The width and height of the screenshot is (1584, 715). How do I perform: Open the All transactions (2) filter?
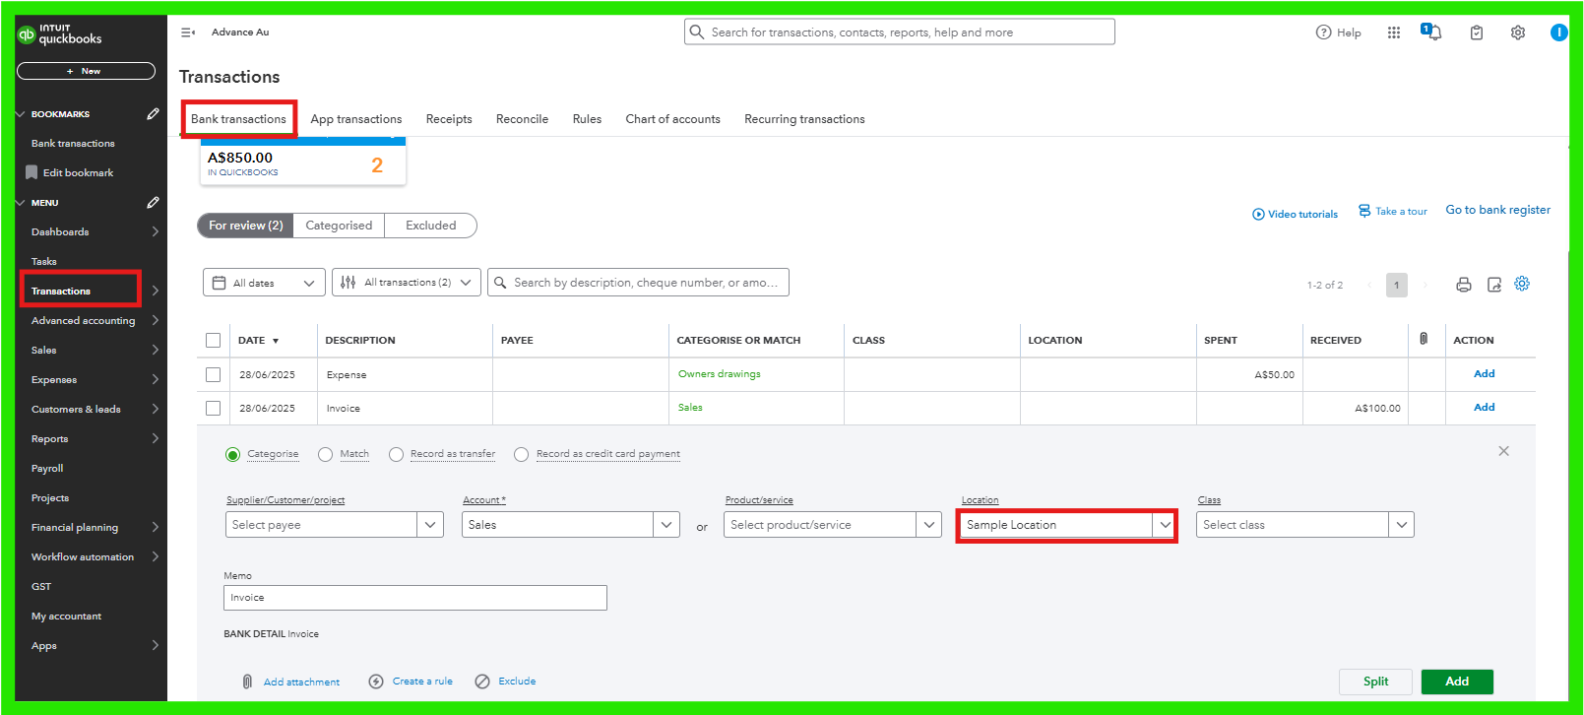407,283
